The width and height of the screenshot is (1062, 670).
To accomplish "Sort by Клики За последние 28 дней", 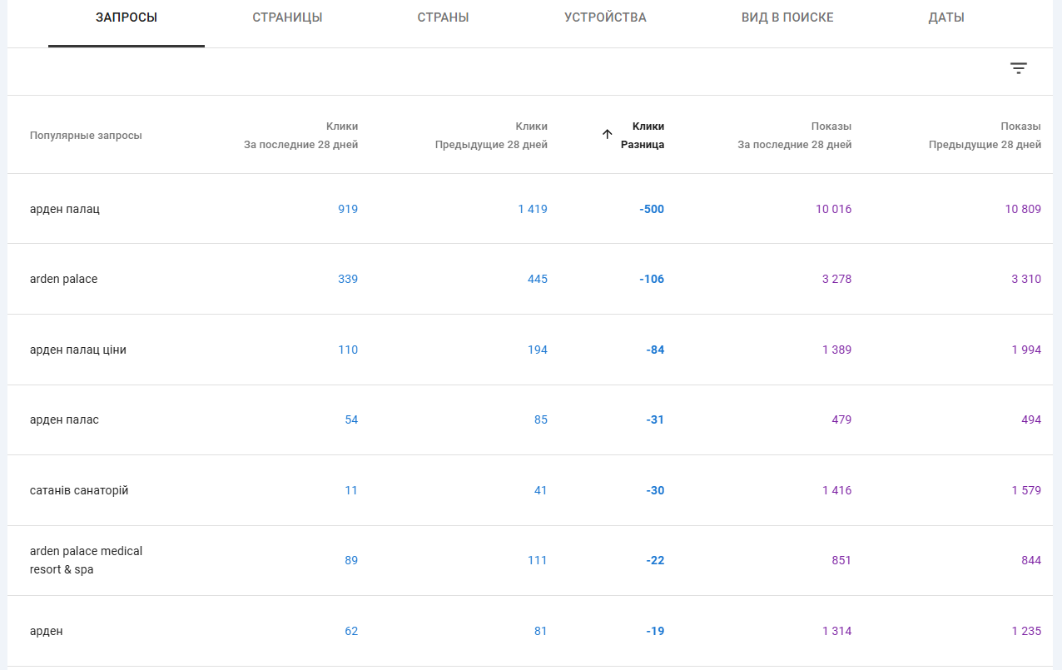I will click(x=301, y=135).
